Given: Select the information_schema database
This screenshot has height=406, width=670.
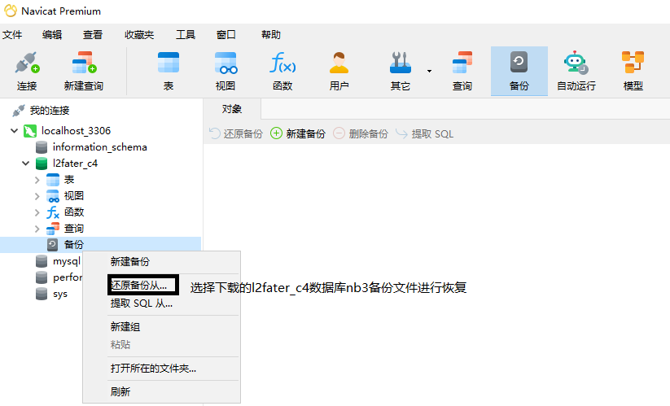Looking at the screenshot, I should (100, 147).
